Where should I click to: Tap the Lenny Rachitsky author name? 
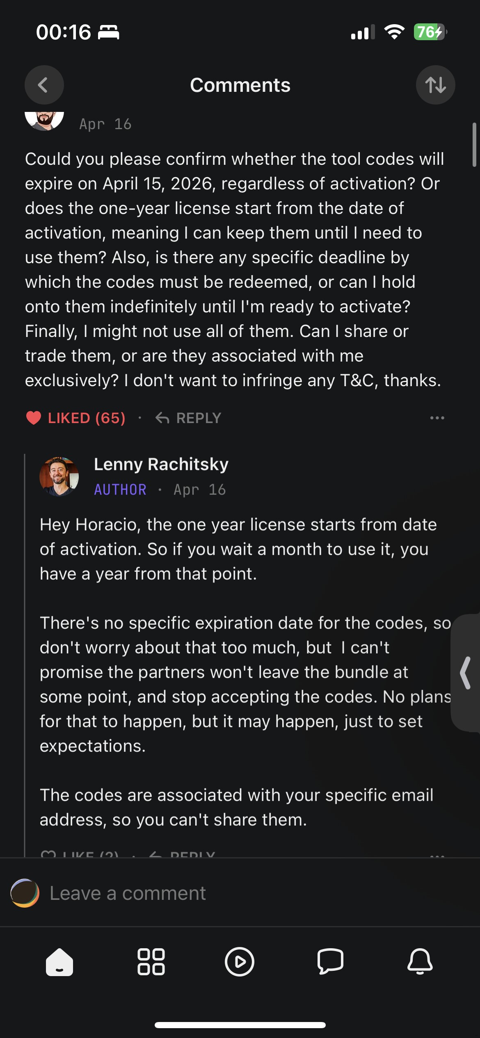(x=161, y=464)
